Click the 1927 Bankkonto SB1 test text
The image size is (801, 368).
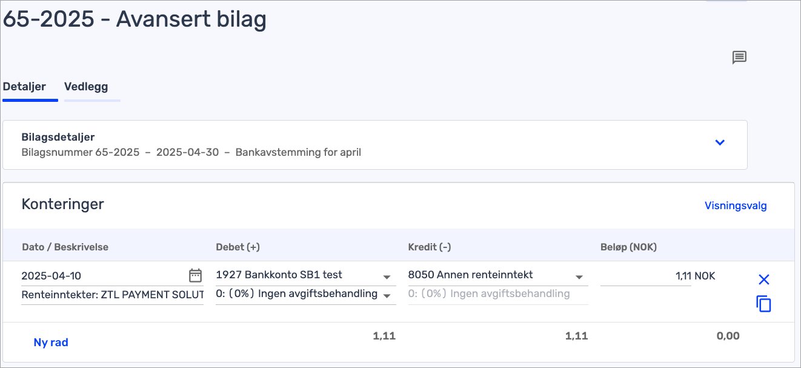279,275
